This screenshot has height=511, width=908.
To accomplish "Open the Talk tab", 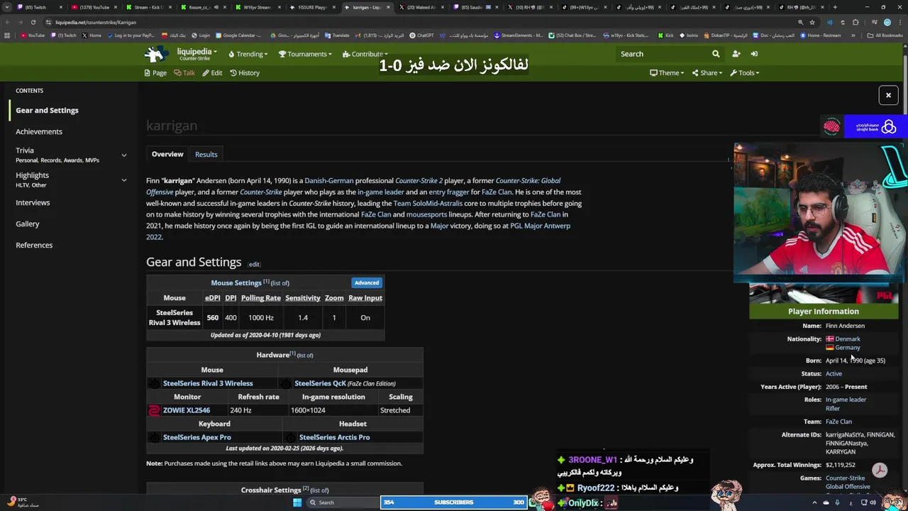I will [184, 72].
